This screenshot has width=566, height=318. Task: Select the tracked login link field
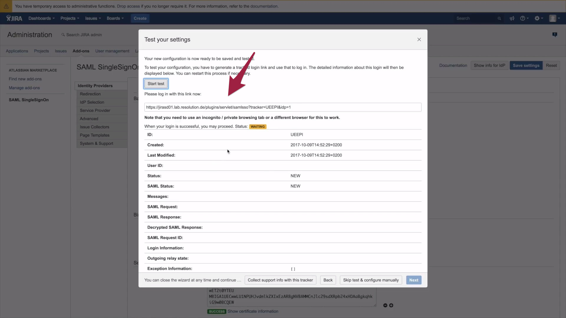tap(283, 107)
